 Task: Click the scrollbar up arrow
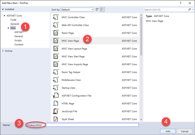(141, 15)
